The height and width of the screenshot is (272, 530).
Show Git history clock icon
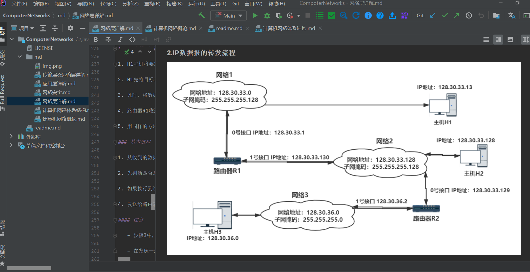pos(469,16)
